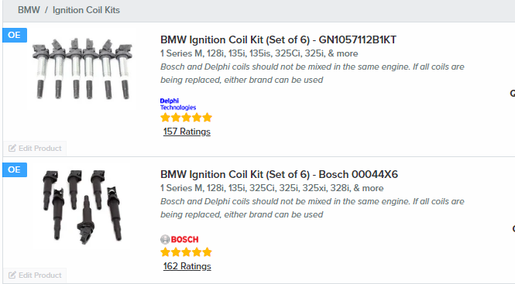Click the fitment list ending '325xi, 328i, & more'
Screen dimensions: 515x284
(x=272, y=188)
